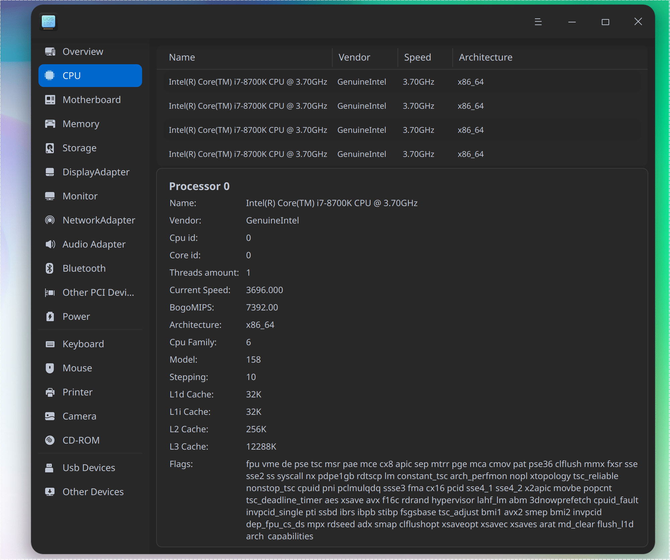Click the Model value 158

[253, 359]
